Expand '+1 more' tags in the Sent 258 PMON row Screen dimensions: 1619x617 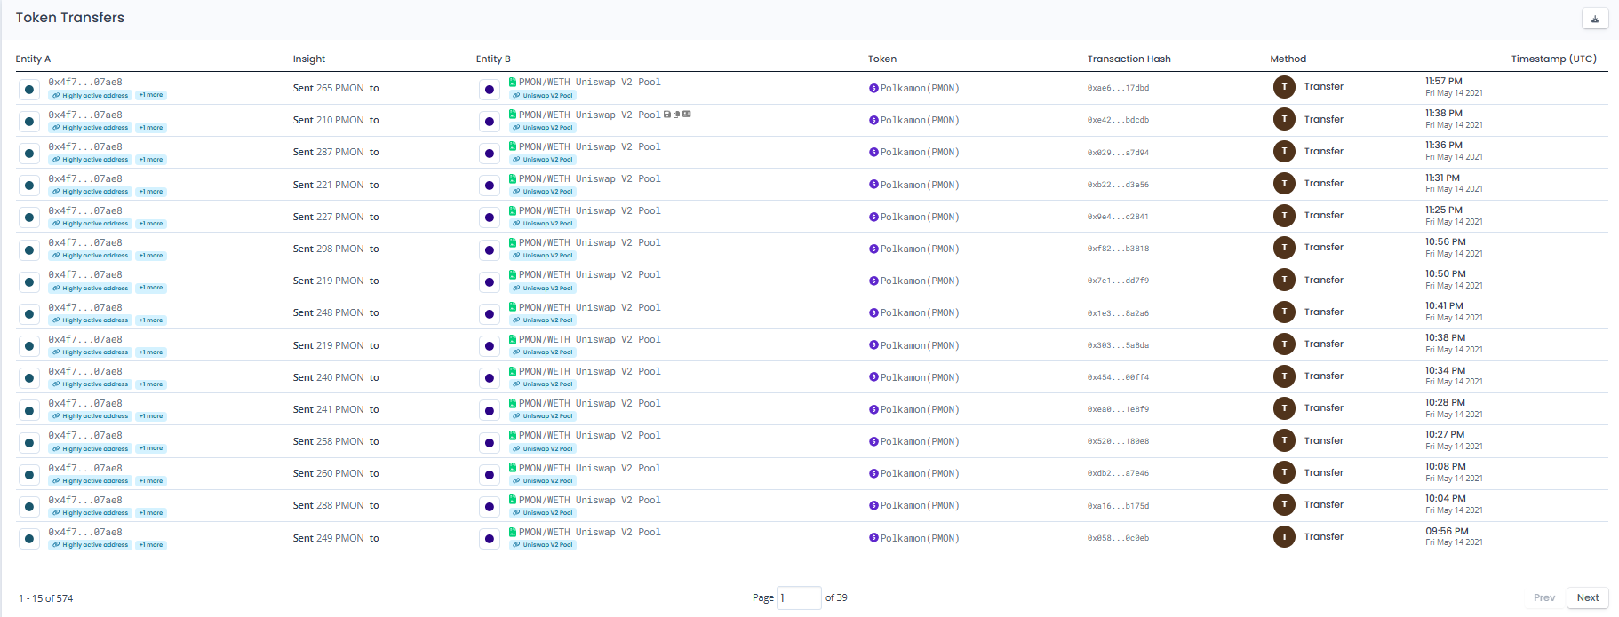pos(151,448)
